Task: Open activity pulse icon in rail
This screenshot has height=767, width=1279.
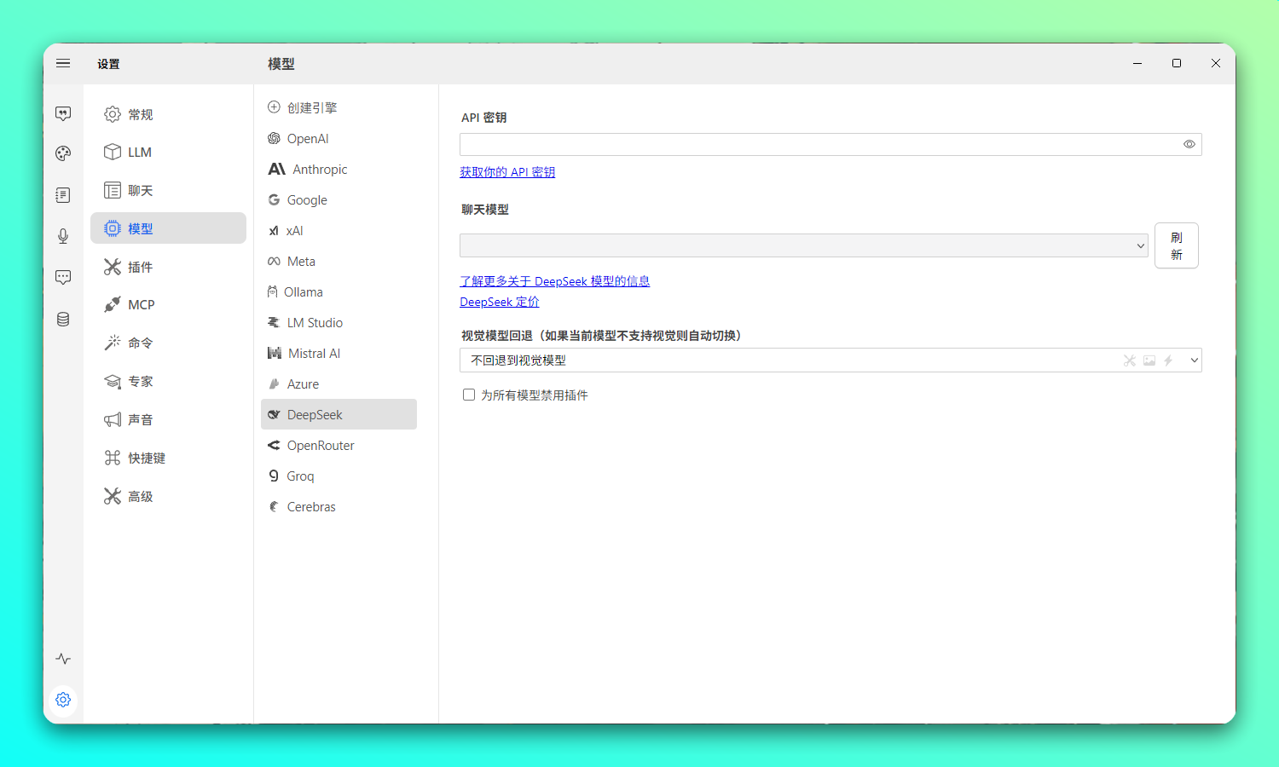Action: pyautogui.click(x=63, y=659)
